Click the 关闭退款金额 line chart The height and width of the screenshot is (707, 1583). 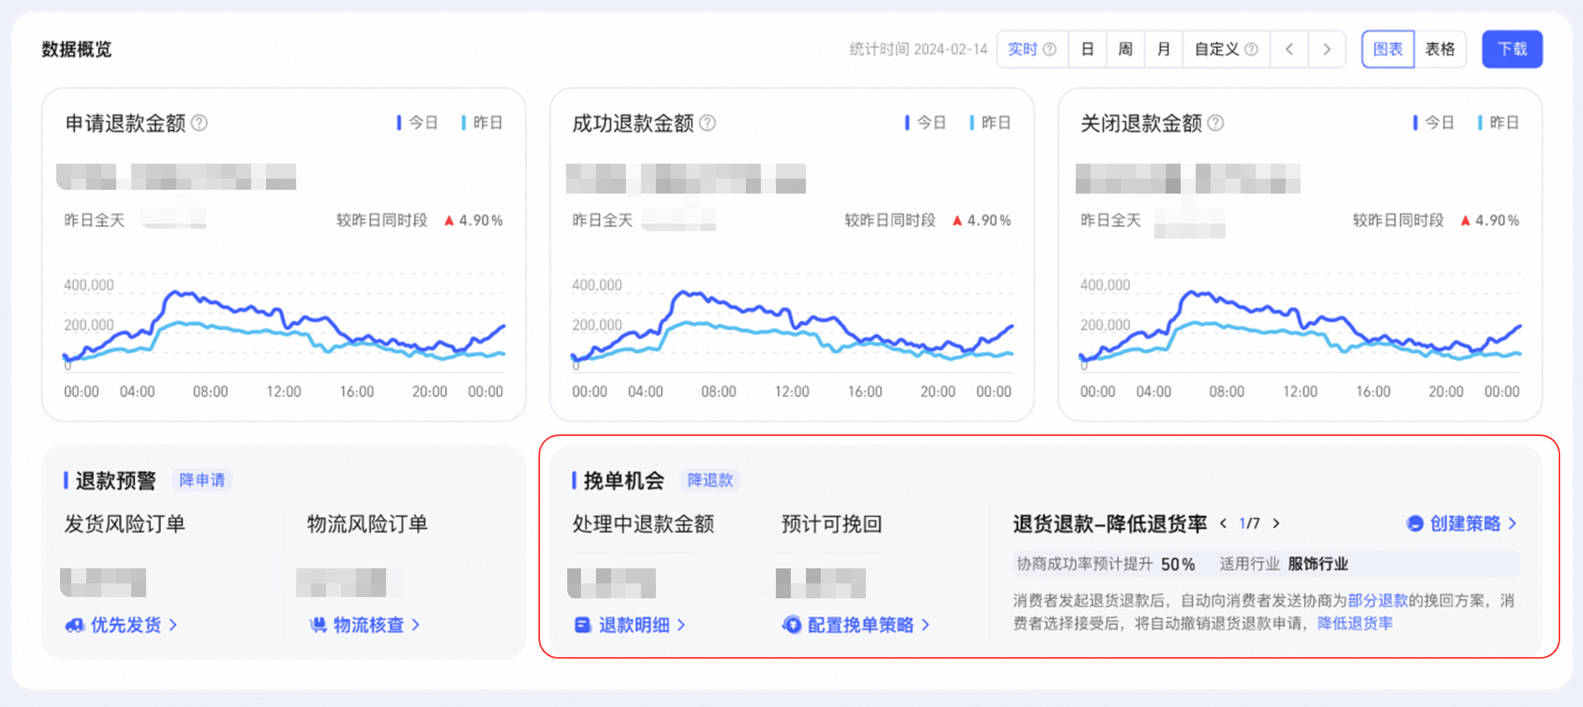(1300, 325)
